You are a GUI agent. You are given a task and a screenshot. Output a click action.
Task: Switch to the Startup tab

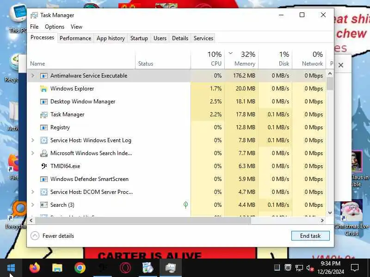point(139,38)
